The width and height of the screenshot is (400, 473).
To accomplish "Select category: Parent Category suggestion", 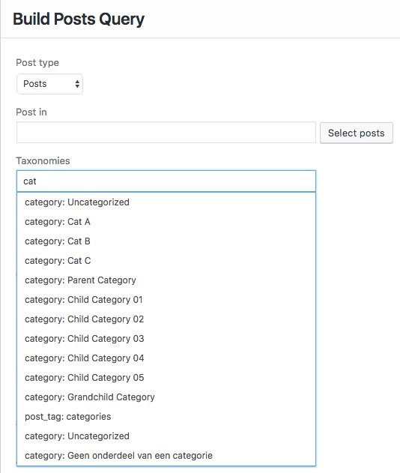I will pos(166,280).
